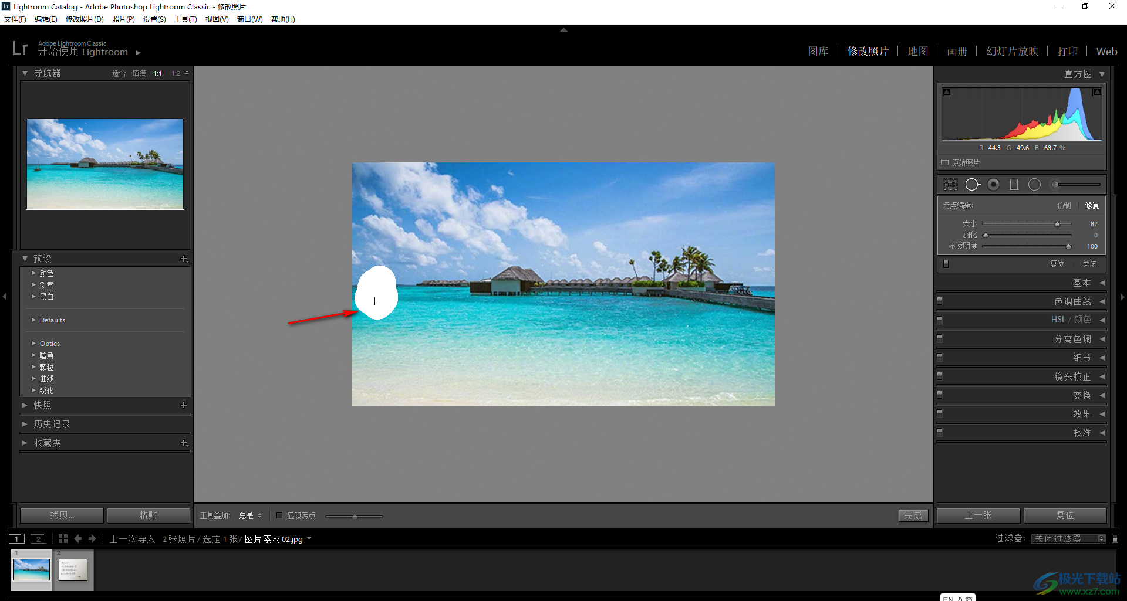Image resolution: width=1127 pixels, height=601 pixels.
Task: Toggle the 分离色调 panel switch
Action: (940, 338)
